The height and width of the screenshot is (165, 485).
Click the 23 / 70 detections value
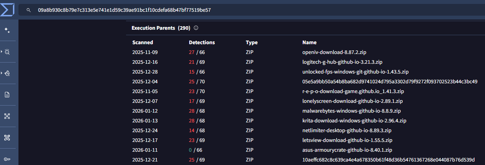coord(197,91)
